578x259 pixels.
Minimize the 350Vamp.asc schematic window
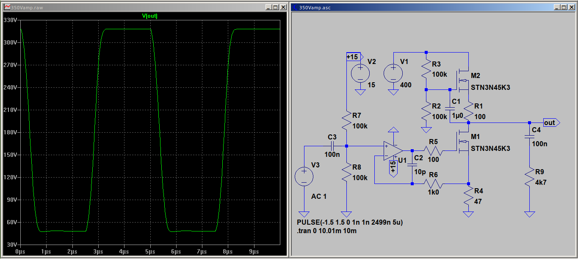[x=556, y=7]
